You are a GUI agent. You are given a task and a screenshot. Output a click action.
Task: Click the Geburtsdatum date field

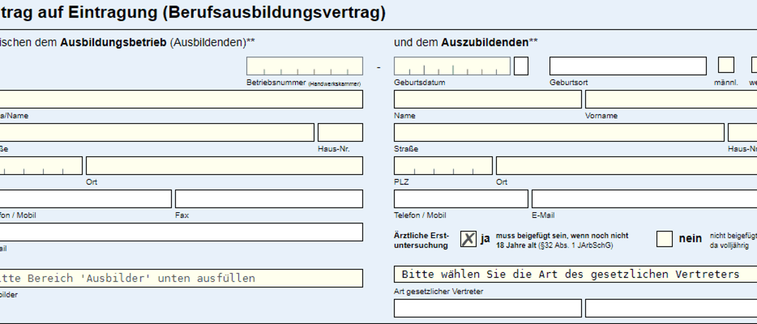tap(452, 66)
